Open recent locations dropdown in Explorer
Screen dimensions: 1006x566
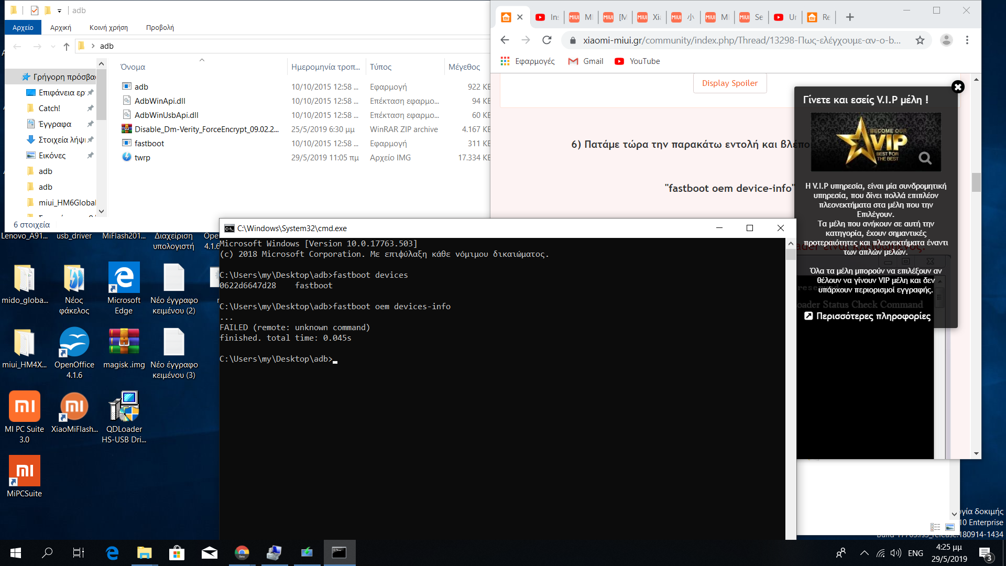tap(53, 46)
